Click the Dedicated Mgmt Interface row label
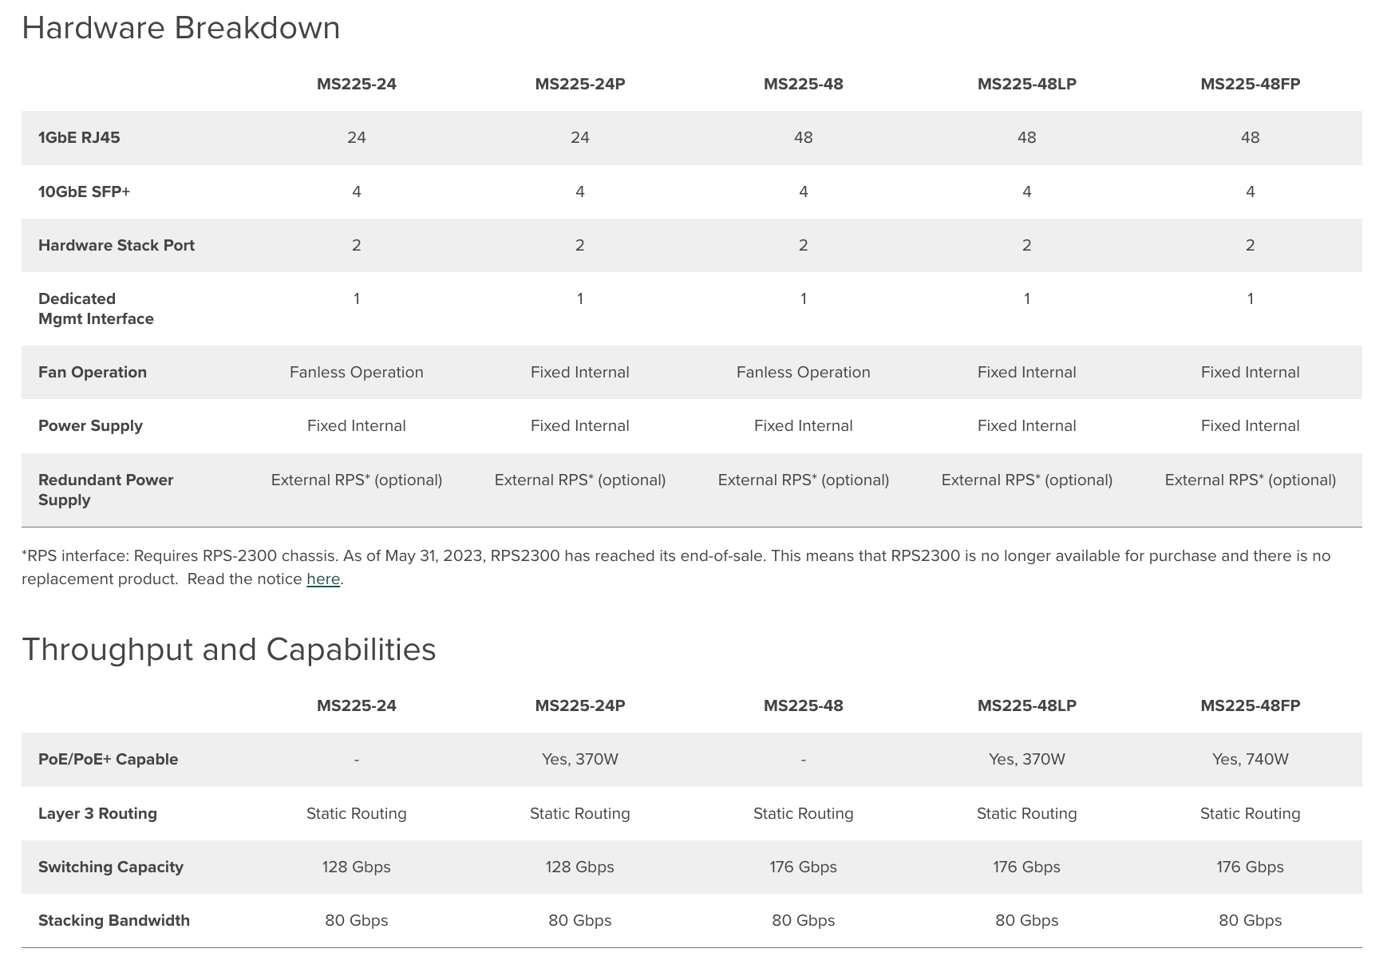Image resolution: width=1395 pixels, height=972 pixels. pyautogui.click(x=96, y=309)
